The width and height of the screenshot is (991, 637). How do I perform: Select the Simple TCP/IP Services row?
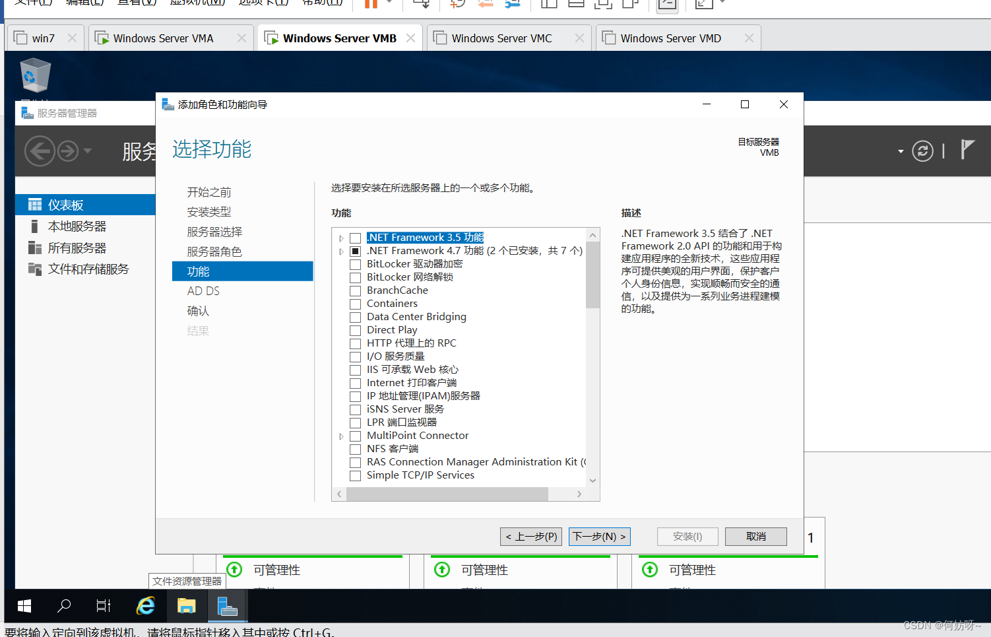[420, 475]
